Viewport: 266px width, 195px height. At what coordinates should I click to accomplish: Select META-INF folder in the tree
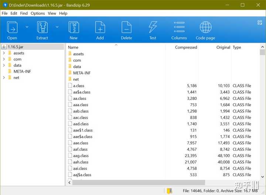coord(22,72)
